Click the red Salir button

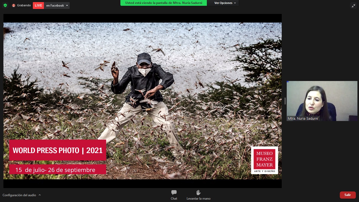tap(348, 195)
